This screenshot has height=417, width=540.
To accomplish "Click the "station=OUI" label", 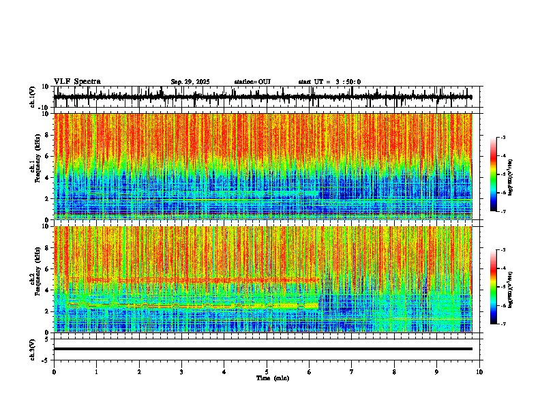I will pyautogui.click(x=252, y=82).
